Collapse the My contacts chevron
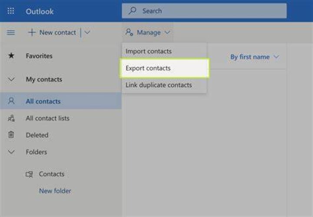The height and width of the screenshot is (217, 313). coord(11,79)
